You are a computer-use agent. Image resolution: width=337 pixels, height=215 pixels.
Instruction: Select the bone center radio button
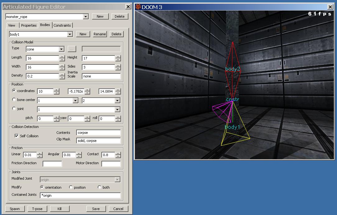coord(14,99)
